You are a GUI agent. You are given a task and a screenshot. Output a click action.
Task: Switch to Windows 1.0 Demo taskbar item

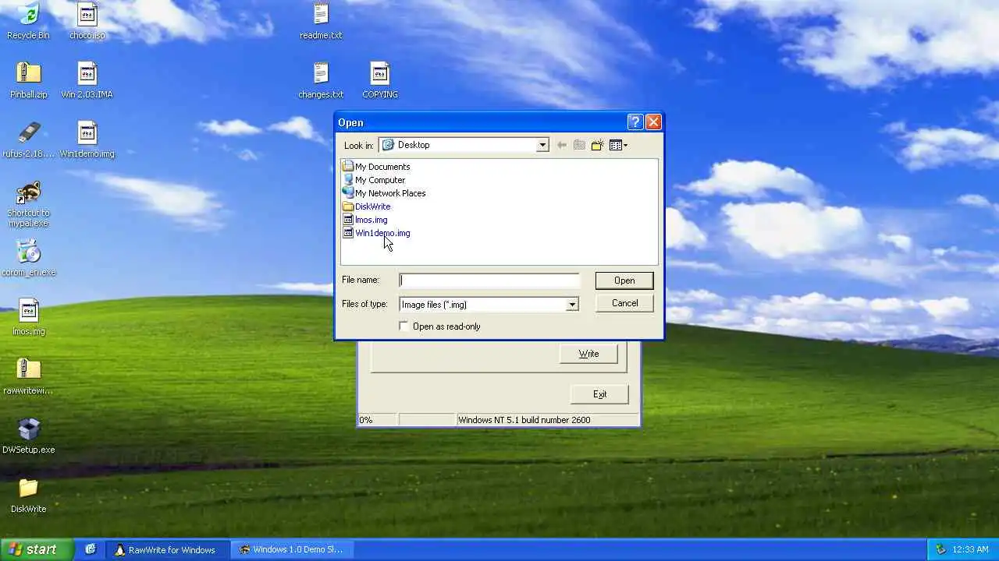click(x=293, y=549)
